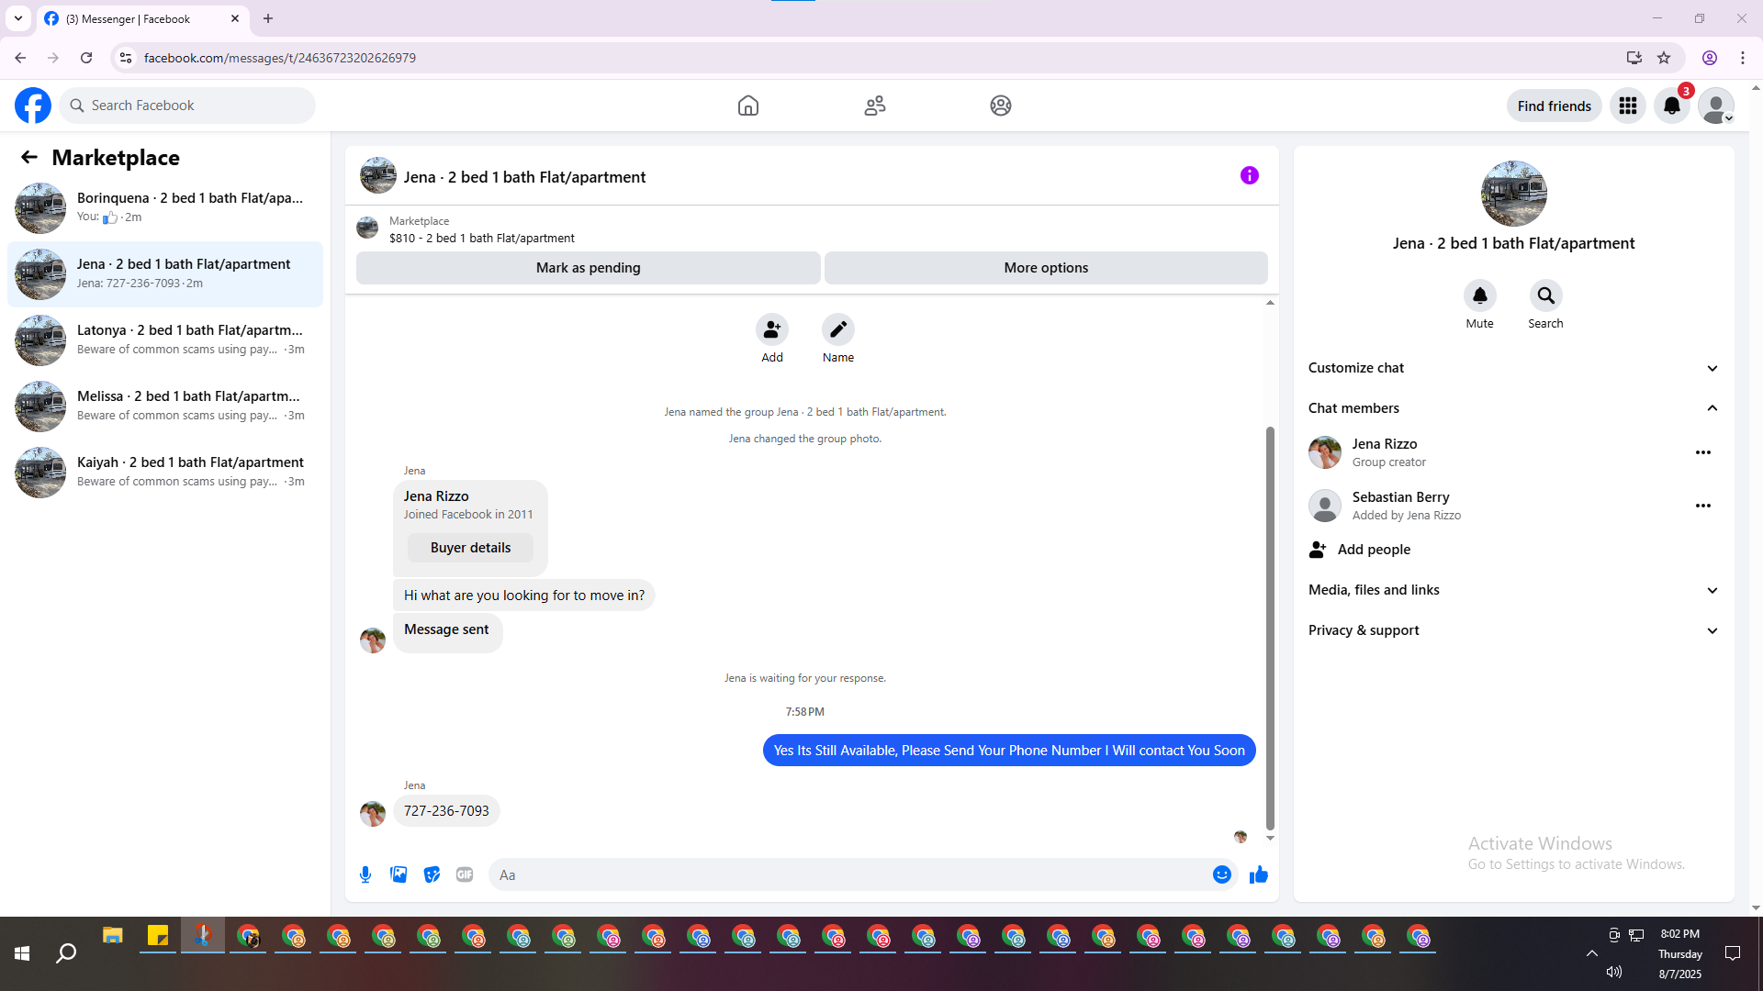1763x991 pixels.
Task: Open the Chrome profile icon
Action: point(1710,58)
